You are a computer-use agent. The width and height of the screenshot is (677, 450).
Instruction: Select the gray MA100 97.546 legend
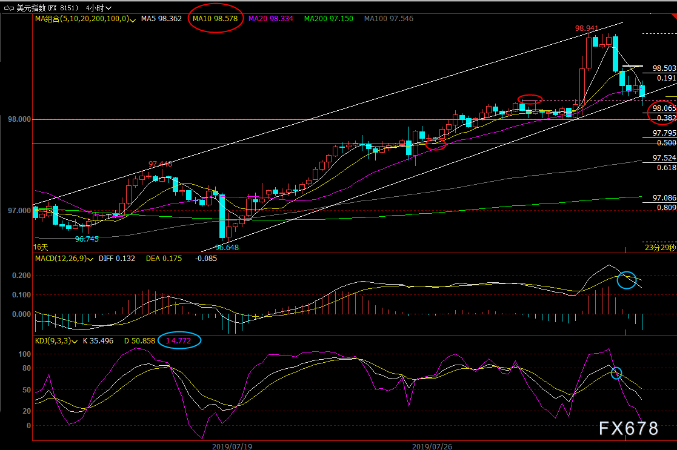389,19
